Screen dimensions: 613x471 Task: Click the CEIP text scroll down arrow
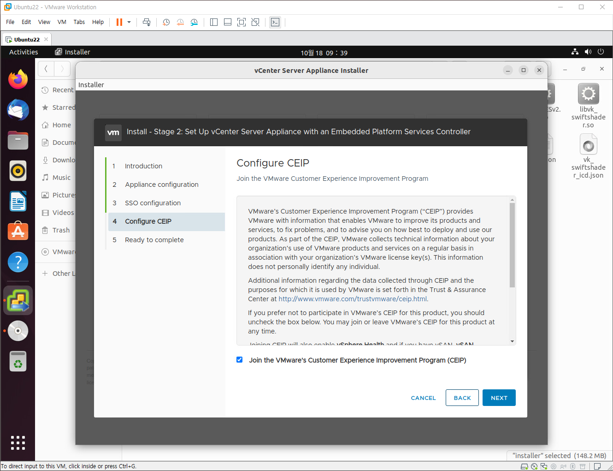[512, 341]
